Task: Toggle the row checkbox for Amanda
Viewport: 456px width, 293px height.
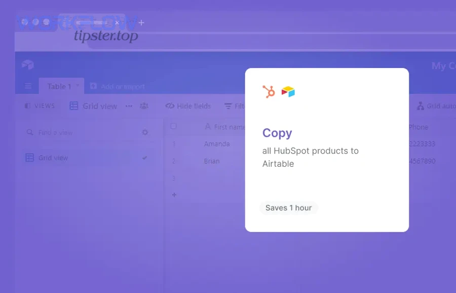Action: (173, 143)
